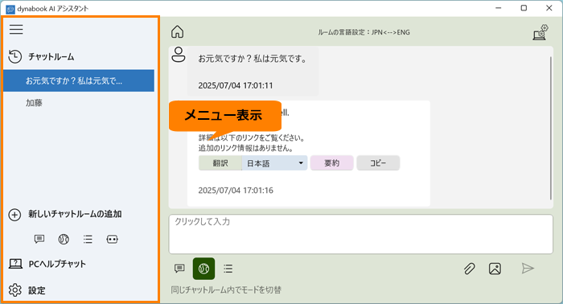Switch to list mode icon below input
Viewport: 563px width, 304px height.
click(228, 269)
